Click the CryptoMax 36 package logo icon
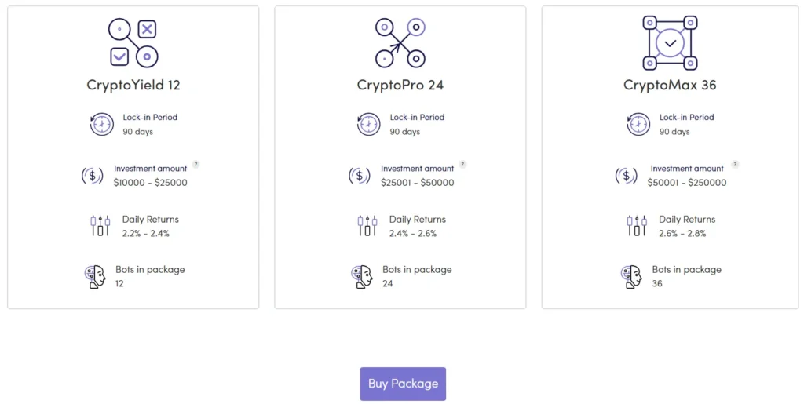This screenshot has width=804, height=404. (x=669, y=42)
